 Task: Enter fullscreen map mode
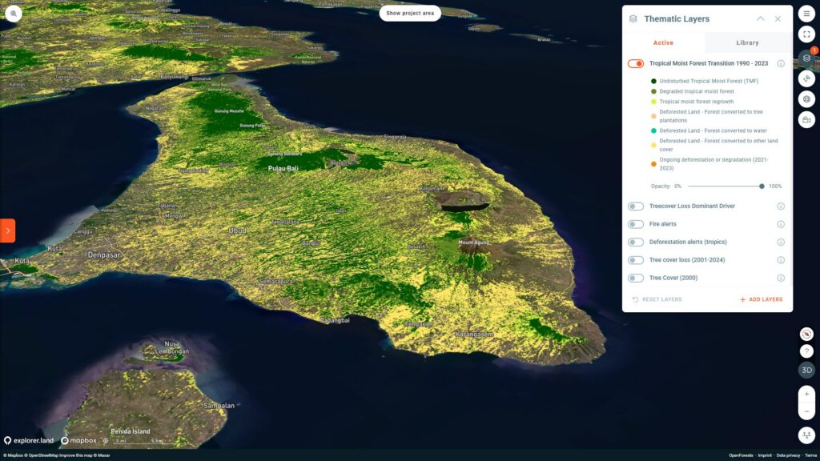806,34
